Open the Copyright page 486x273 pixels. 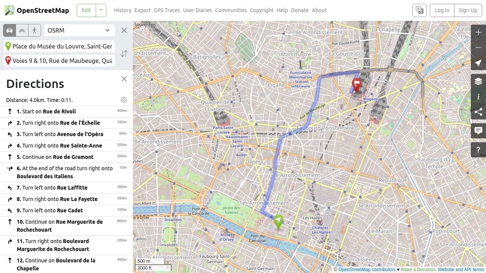262,10
